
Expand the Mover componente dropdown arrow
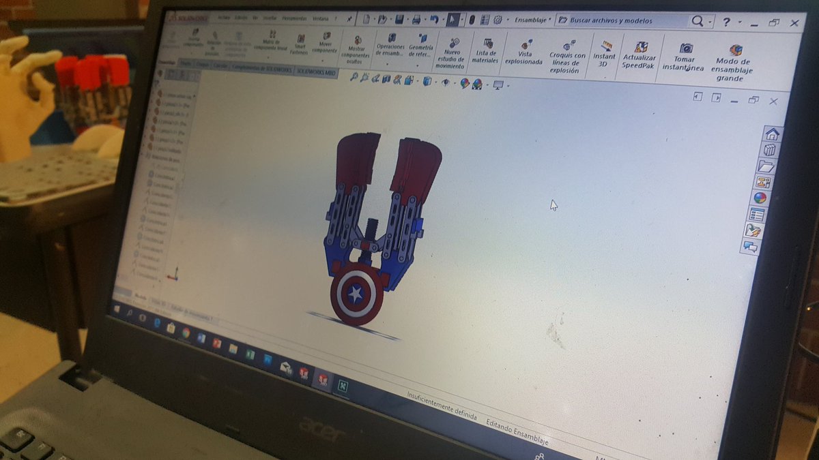(x=322, y=61)
